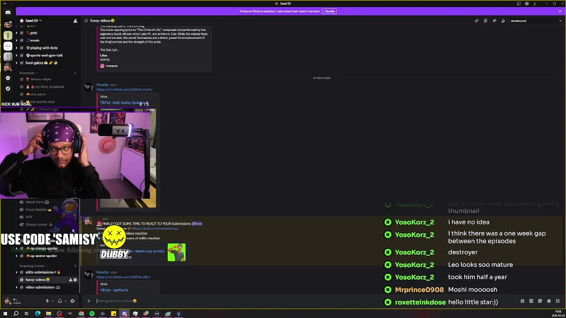
Task: Add channel to Animetalks with plus icon
Action: (x=75, y=73)
